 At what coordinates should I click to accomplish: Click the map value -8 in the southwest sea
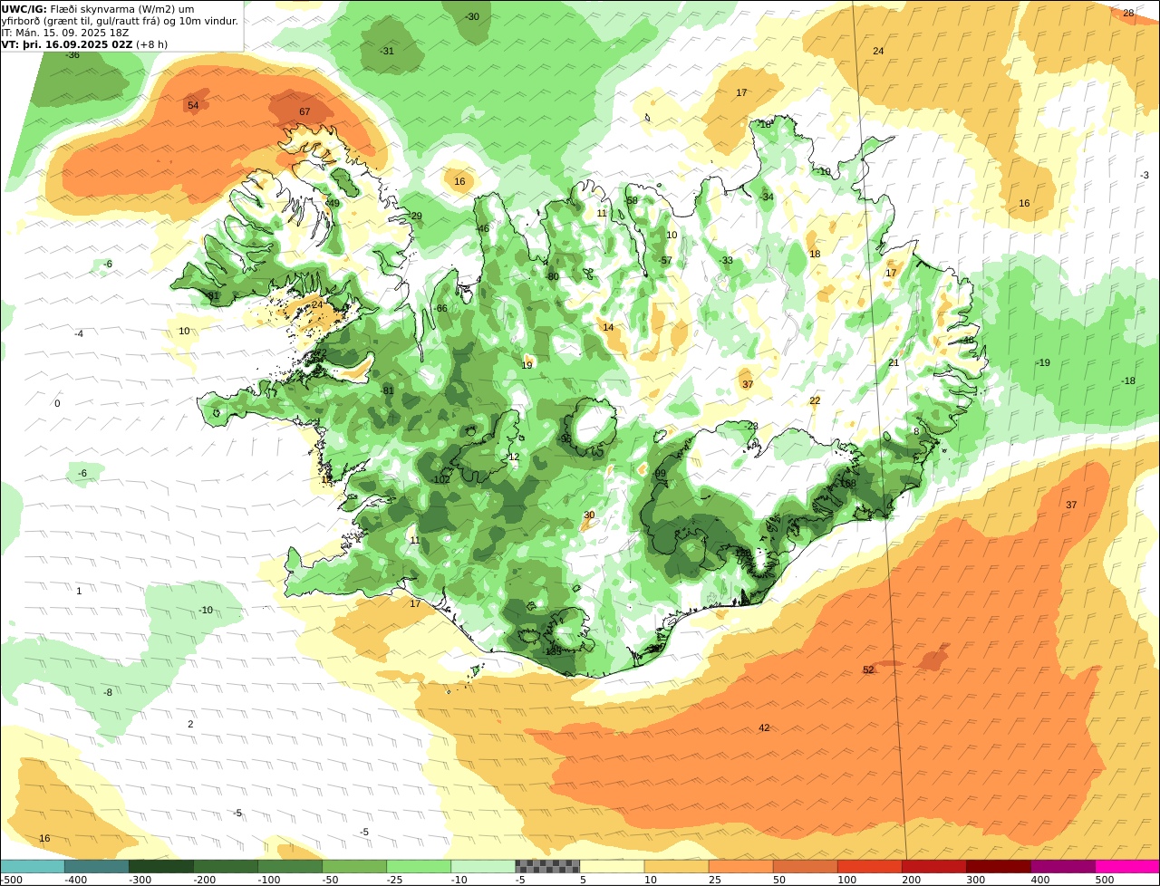coord(107,692)
